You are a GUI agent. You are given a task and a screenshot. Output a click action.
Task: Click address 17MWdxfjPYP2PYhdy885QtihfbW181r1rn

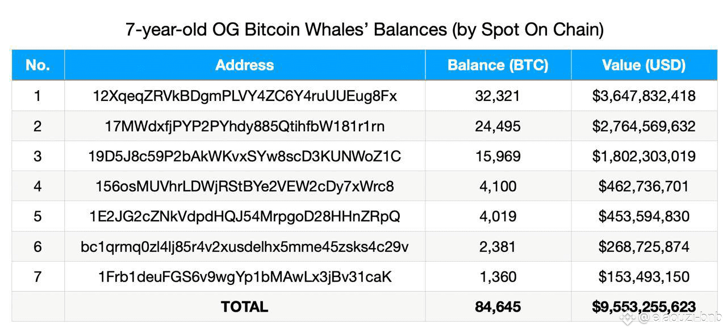(245, 126)
